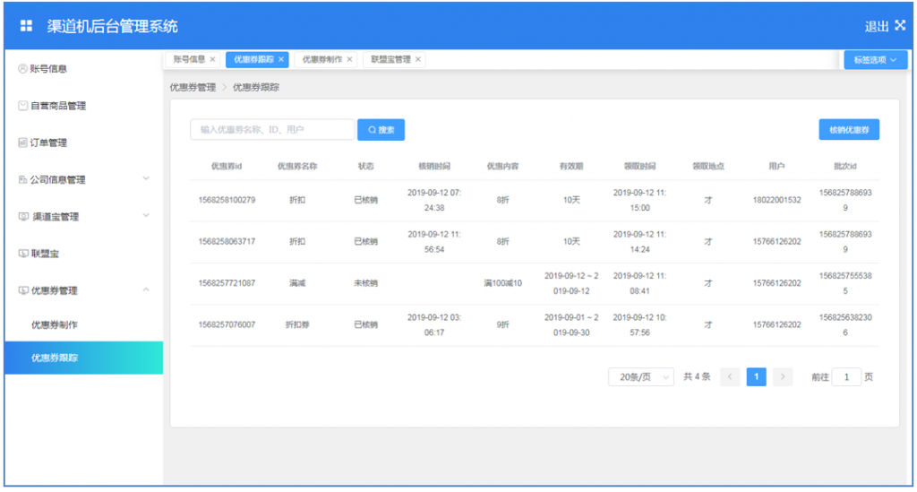Click the 优惠内容 column header
The image size is (917, 492).
pos(503,166)
